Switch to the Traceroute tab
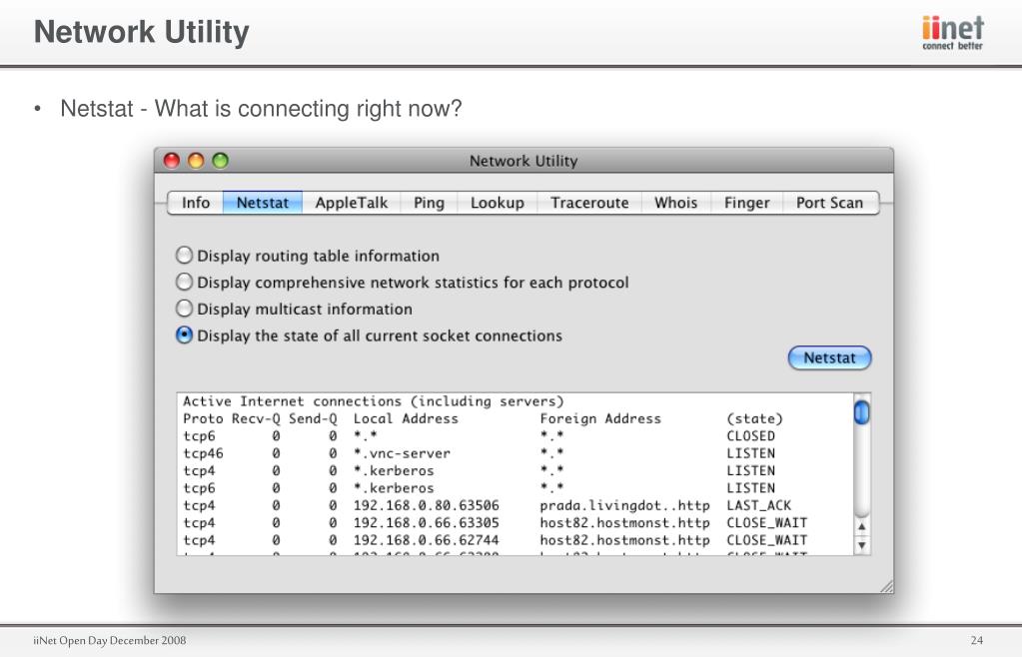The image size is (1022, 657). click(x=589, y=203)
